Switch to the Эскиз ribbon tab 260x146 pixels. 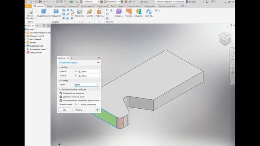coord(49,6)
